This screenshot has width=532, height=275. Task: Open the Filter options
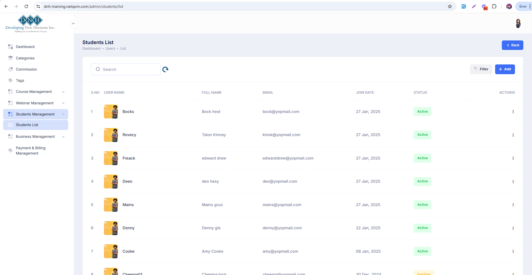[x=481, y=69]
